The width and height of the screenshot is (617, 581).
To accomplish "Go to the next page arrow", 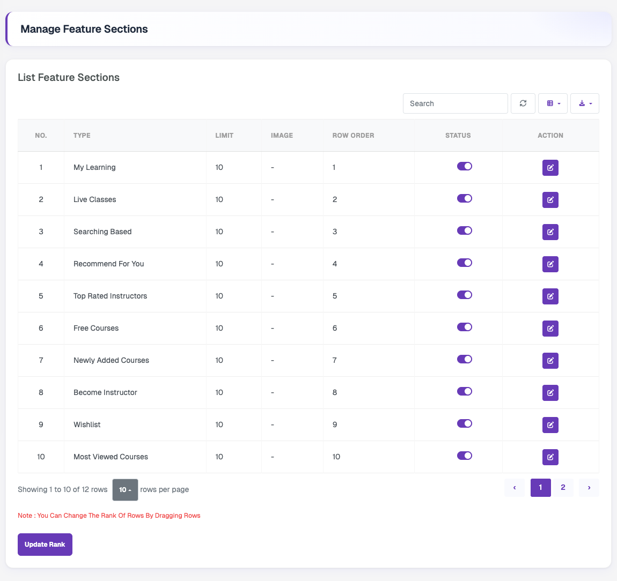I will point(589,487).
